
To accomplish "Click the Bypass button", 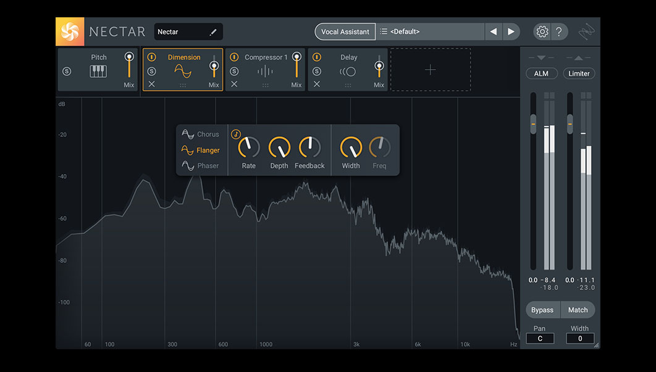I will (x=542, y=309).
